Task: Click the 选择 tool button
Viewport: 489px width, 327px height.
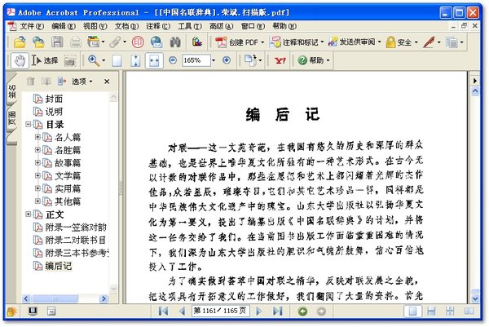Action: click(45, 60)
